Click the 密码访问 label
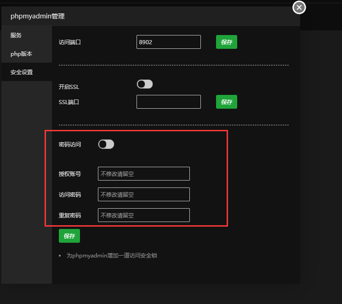The width and height of the screenshot is (342, 304). click(x=70, y=145)
